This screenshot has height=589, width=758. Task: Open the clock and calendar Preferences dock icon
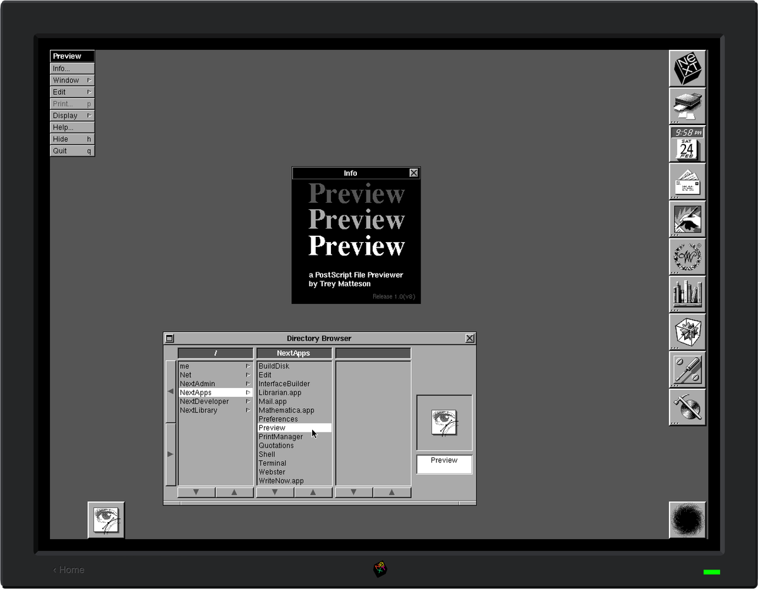click(687, 143)
